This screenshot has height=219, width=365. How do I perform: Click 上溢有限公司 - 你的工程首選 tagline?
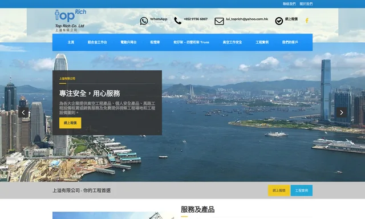pyautogui.click(x=82, y=190)
